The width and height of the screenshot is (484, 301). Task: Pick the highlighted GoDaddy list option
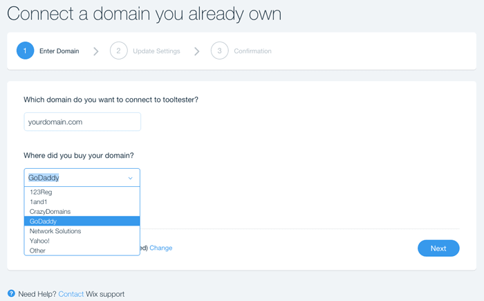pos(82,221)
